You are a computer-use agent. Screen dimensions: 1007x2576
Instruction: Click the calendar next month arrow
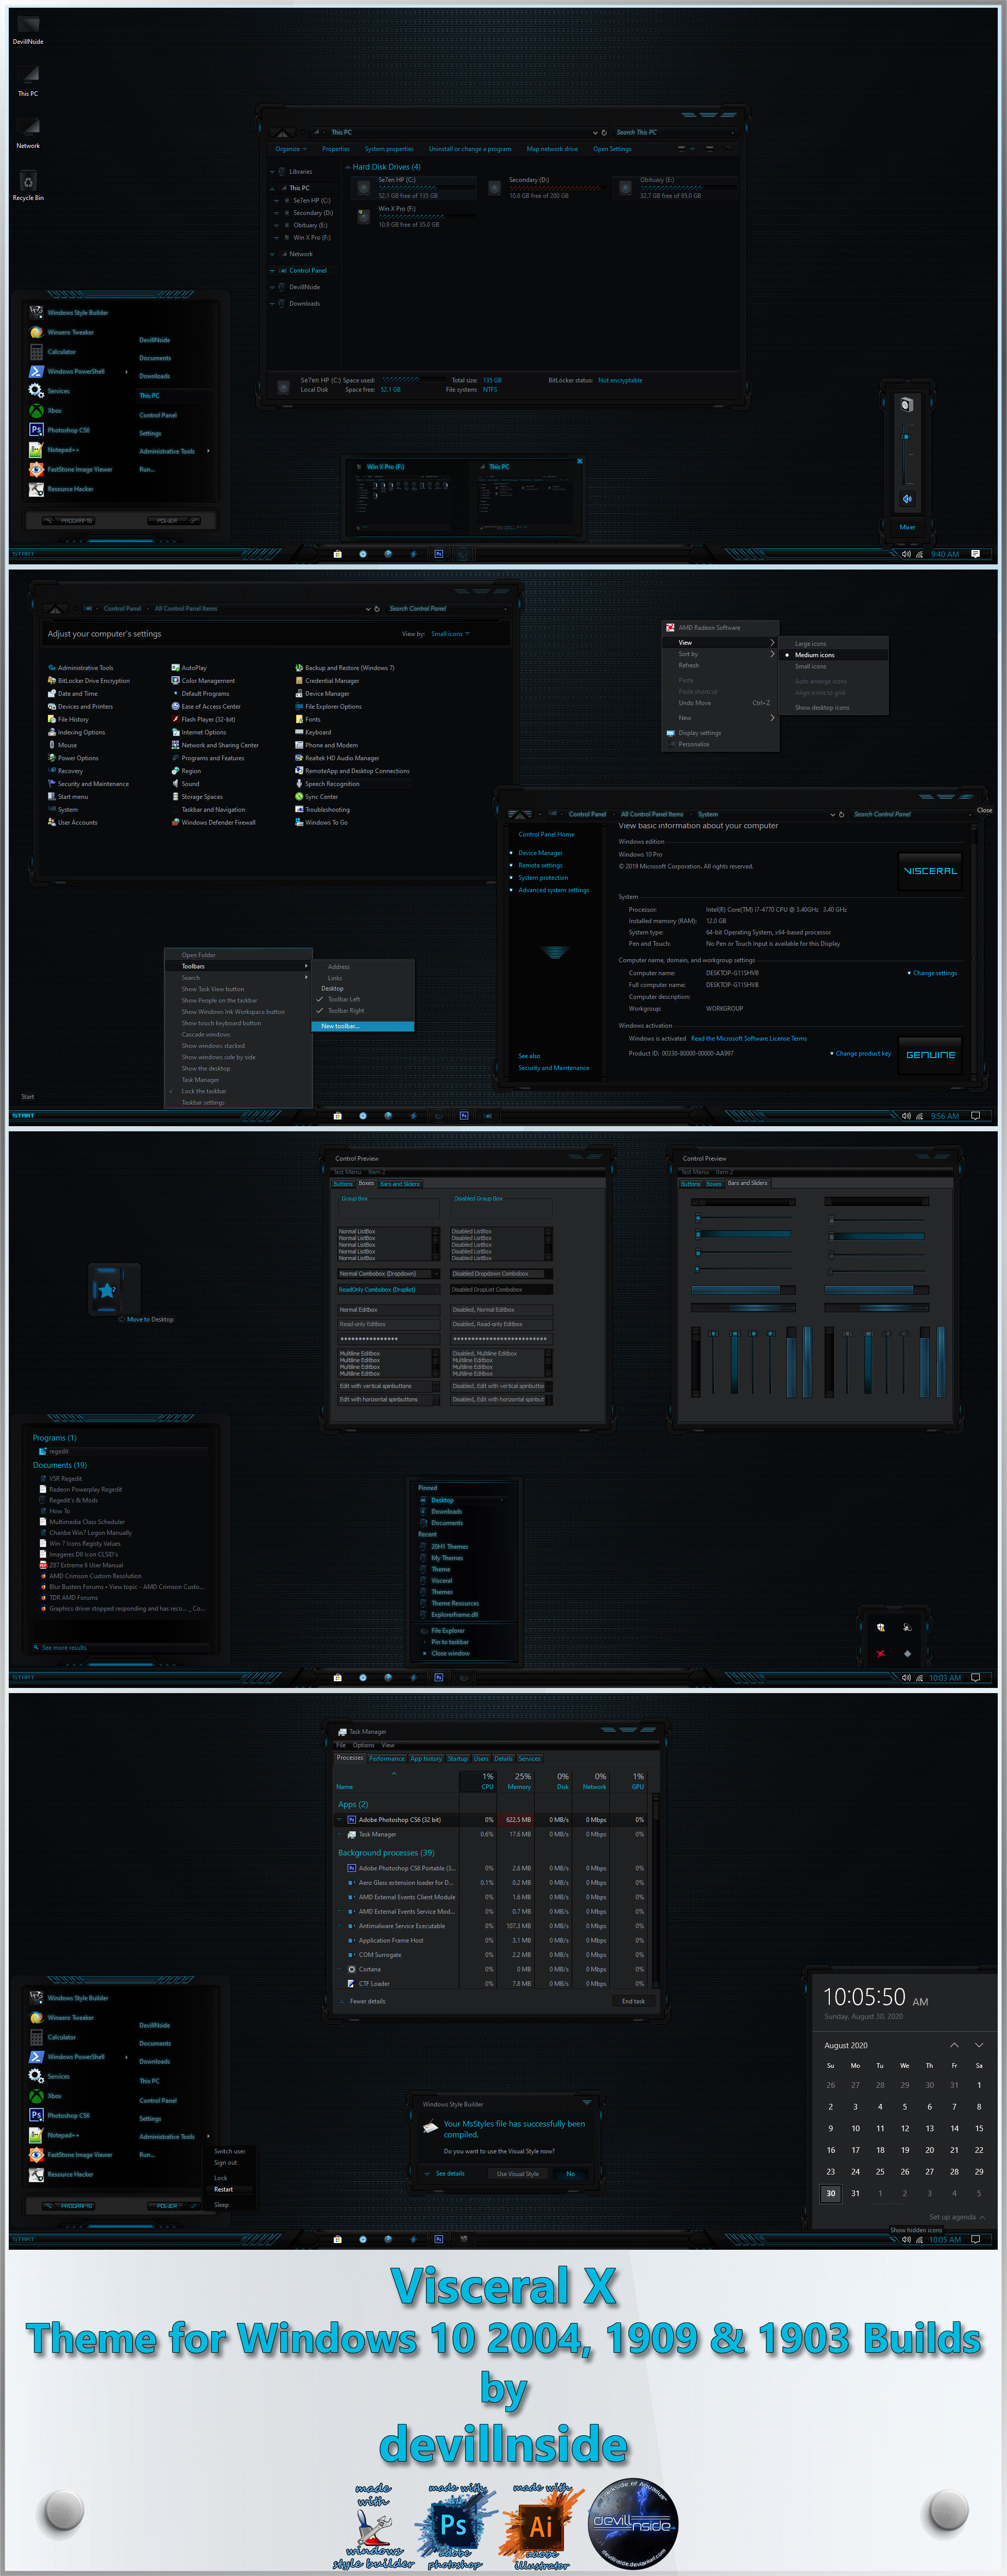[979, 2045]
